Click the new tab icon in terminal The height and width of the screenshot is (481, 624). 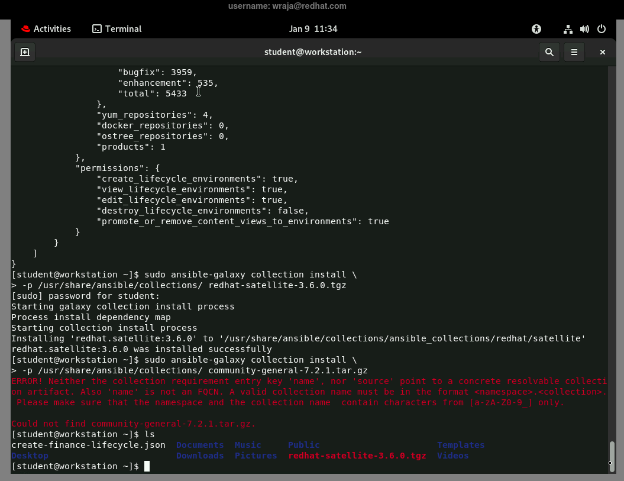click(x=24, y=52)
